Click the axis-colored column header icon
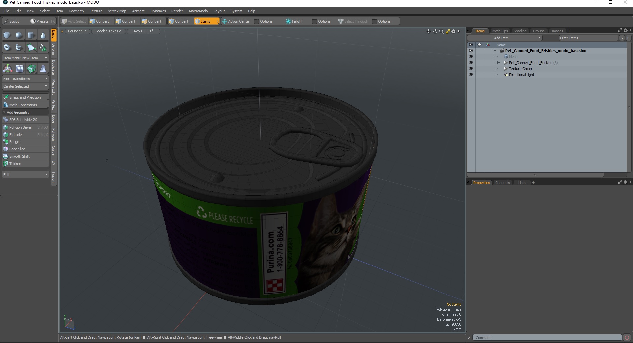The image size is (633, 343). tap(488, 45)
